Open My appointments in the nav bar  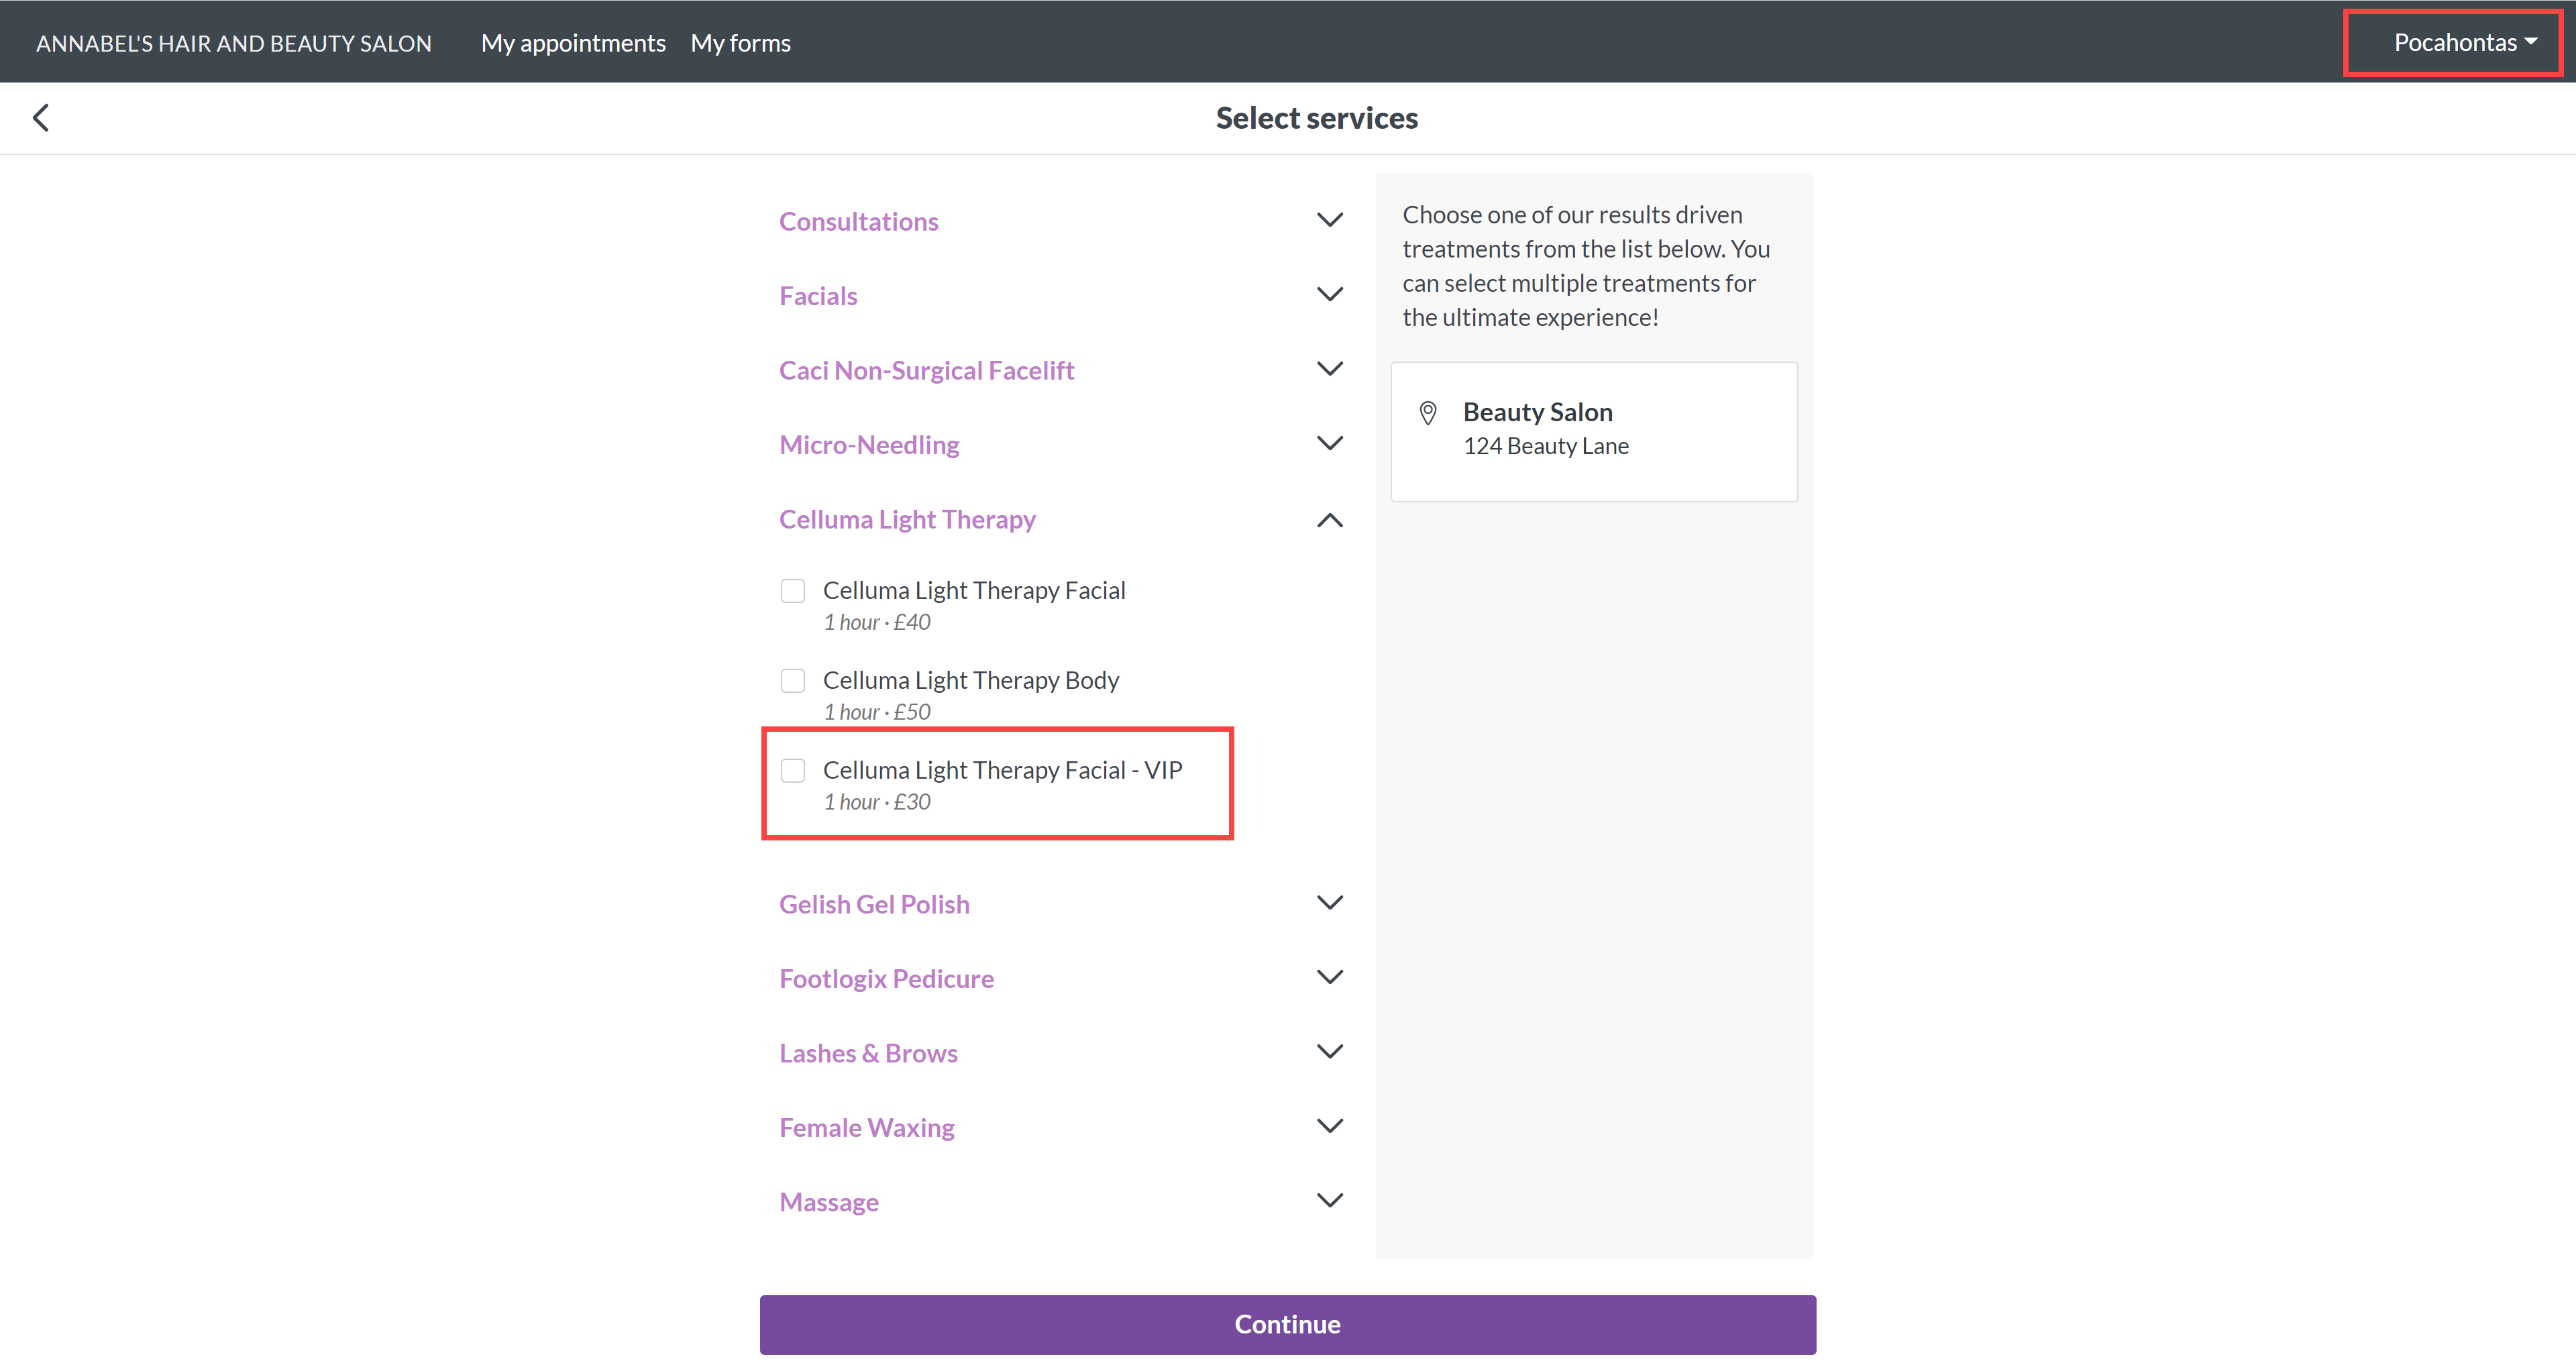click(x=573, y=43)
